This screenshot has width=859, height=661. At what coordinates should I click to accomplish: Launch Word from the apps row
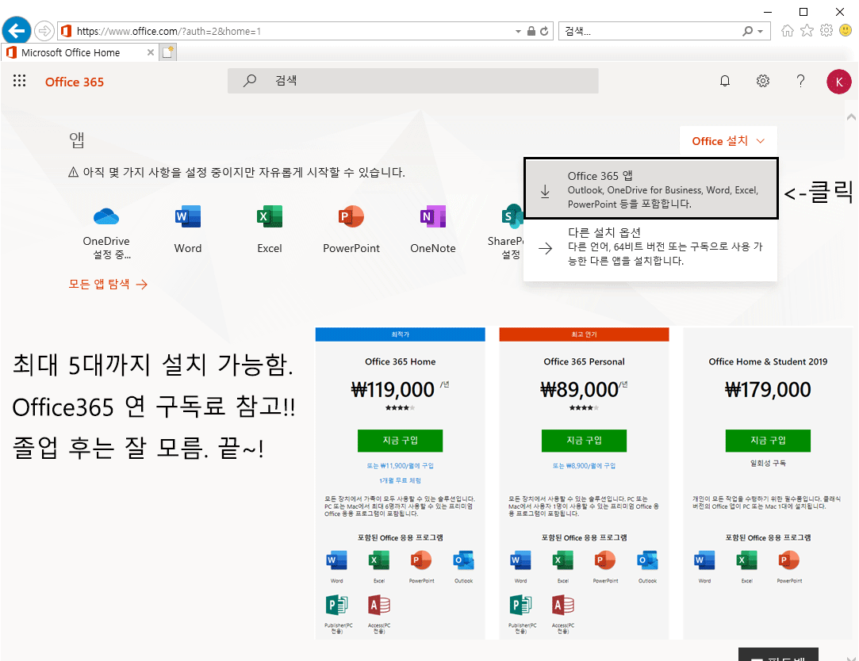(188, 217)
